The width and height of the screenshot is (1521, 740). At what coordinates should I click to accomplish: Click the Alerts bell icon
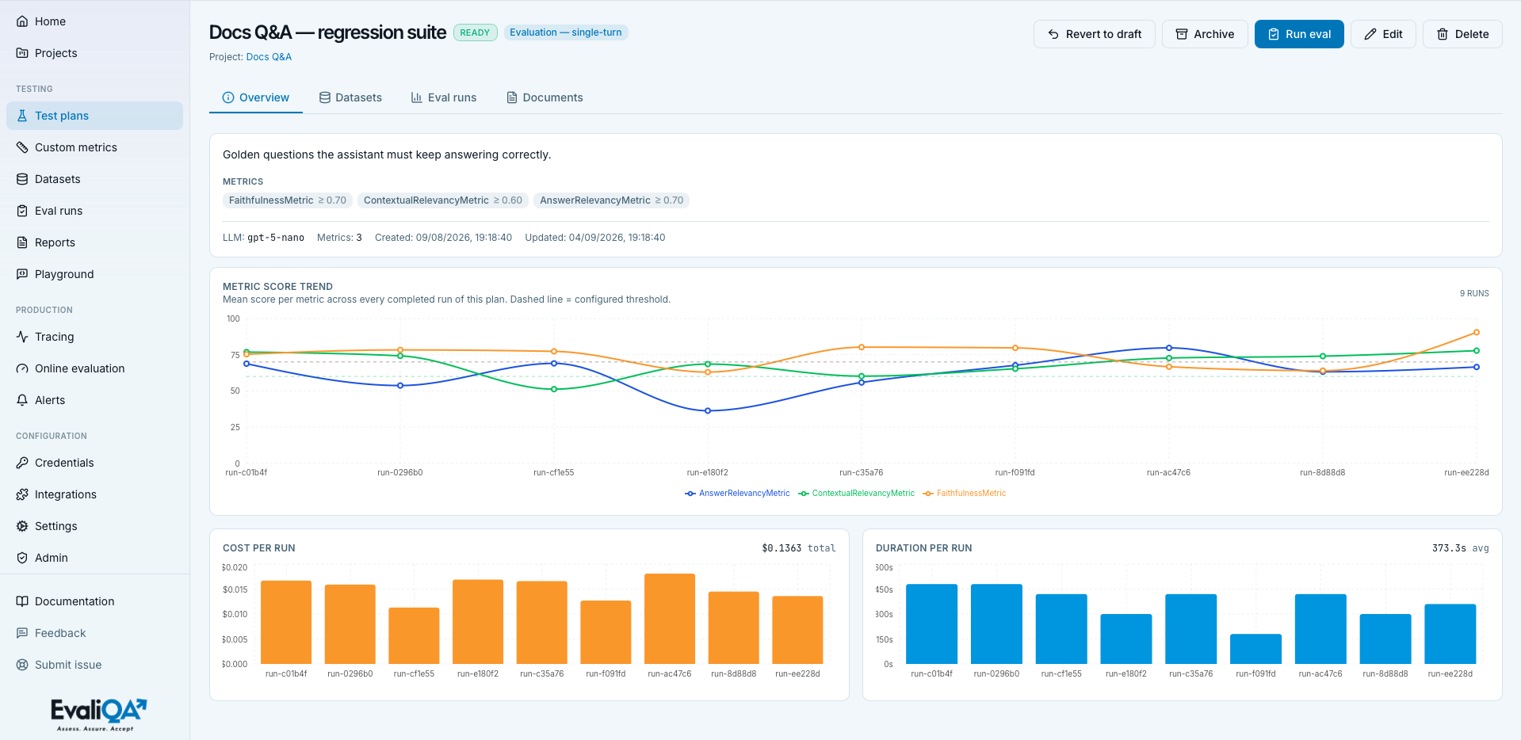point(22,400)
